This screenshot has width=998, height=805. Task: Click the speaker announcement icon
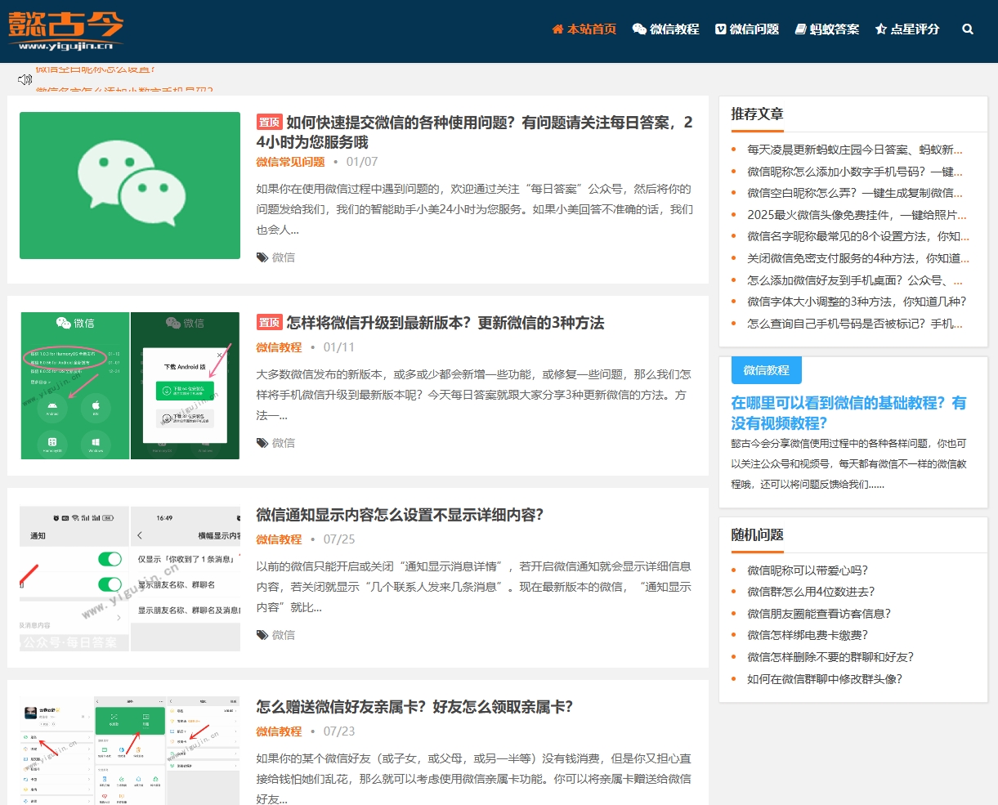pyautogui.click(x=25, y=79)
